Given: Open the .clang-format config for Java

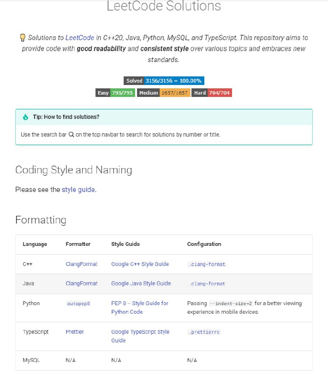Looking at the screenshot, I should tap(206, 284).
